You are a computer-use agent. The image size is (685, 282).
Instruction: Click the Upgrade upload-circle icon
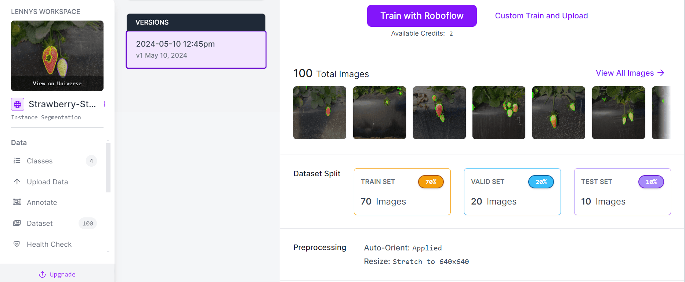[x=42, y=274]
